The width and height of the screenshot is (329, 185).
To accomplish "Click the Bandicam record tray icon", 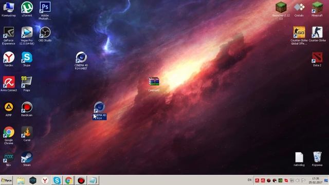I will [269, 180].
